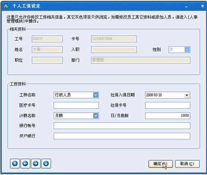Expand the 性别 combo box
This screenshot has width=207, height=175.
(187, 50)
